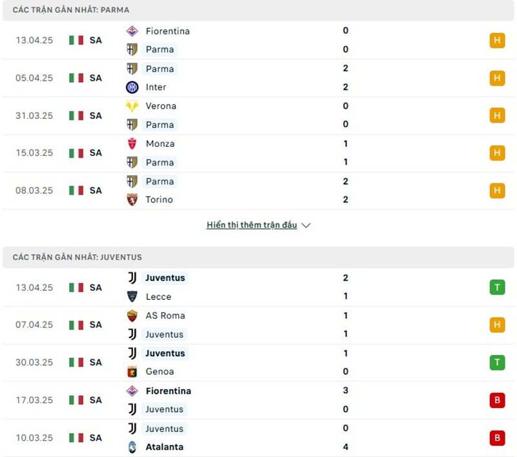The height and width of the screenshot is (457, 517).
Task: Select the Juventus logo beside Lecce match
Action: [133, 278]
